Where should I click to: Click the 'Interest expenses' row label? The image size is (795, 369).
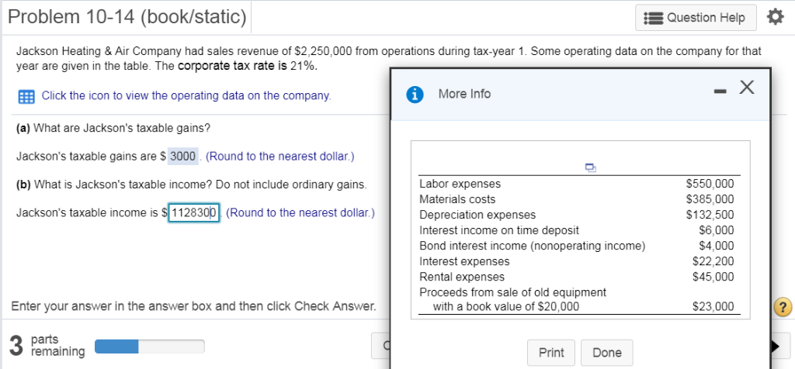(464, 262)
